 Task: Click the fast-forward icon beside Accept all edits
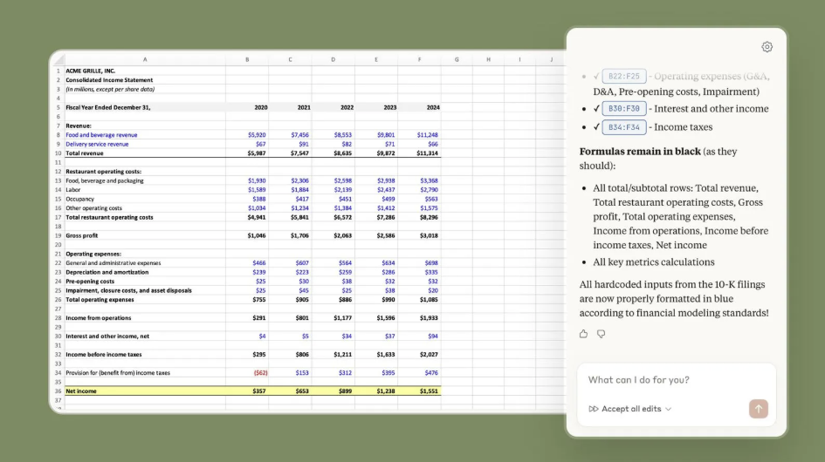pyautogui.click(x=594, y=409)
